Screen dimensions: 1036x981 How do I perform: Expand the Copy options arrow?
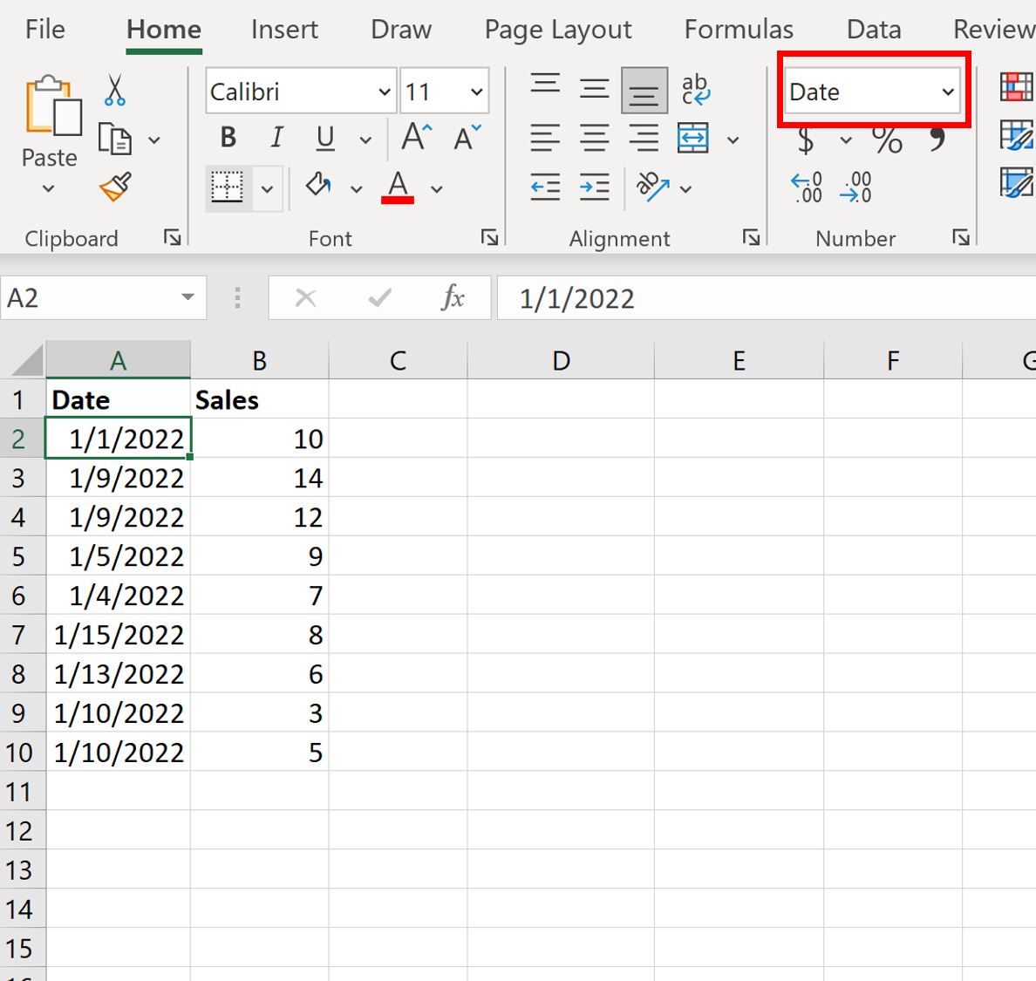[x=154, y=140]
